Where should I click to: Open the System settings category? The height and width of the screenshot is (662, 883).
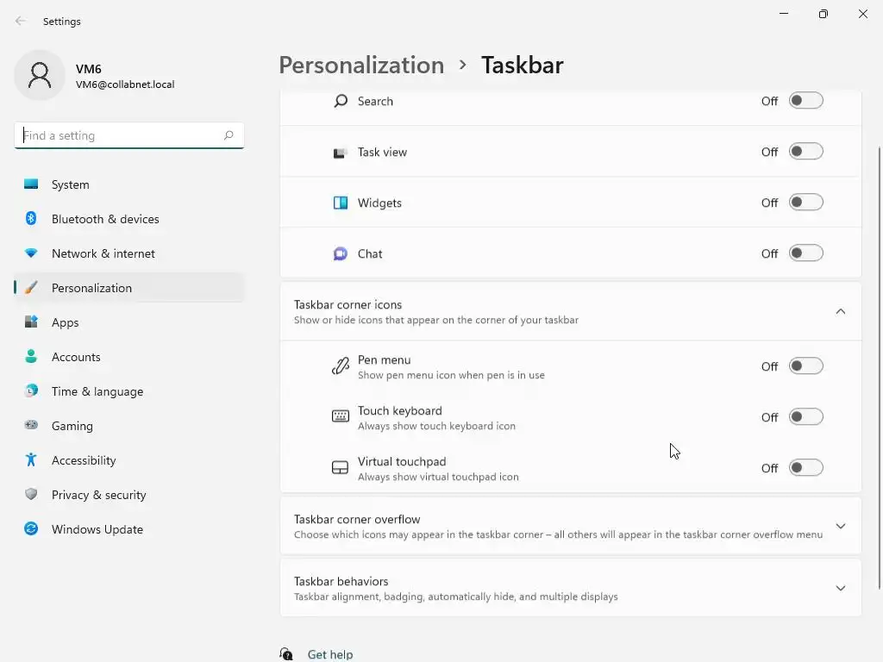pos(71,184)
